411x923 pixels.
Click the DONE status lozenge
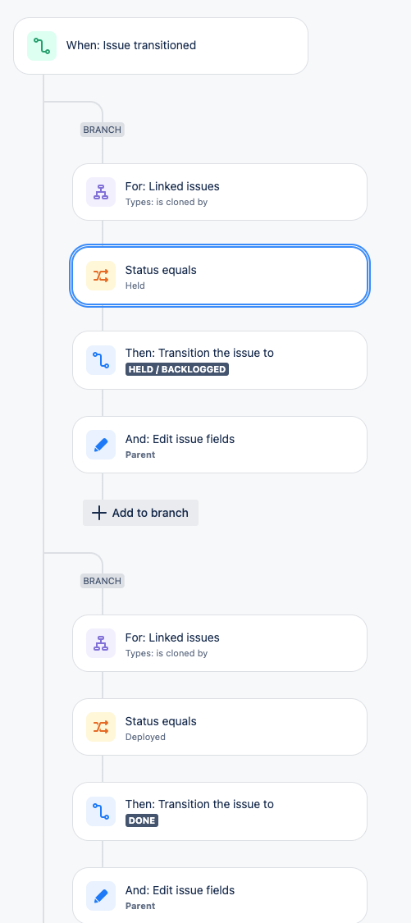(142, 820)
